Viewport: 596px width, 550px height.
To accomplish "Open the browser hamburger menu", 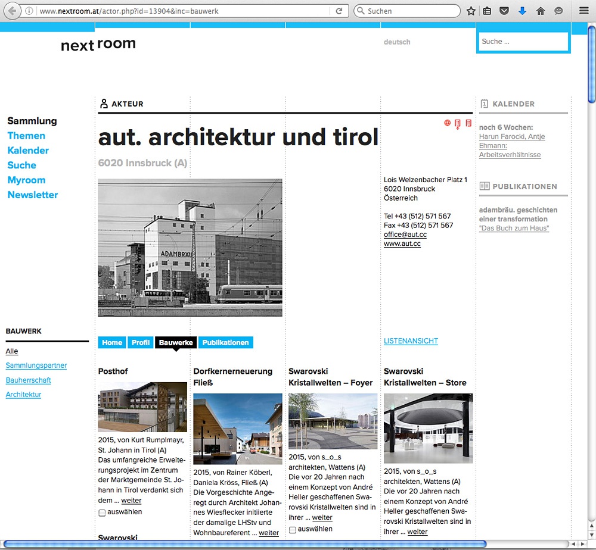I will click(583, 11).
